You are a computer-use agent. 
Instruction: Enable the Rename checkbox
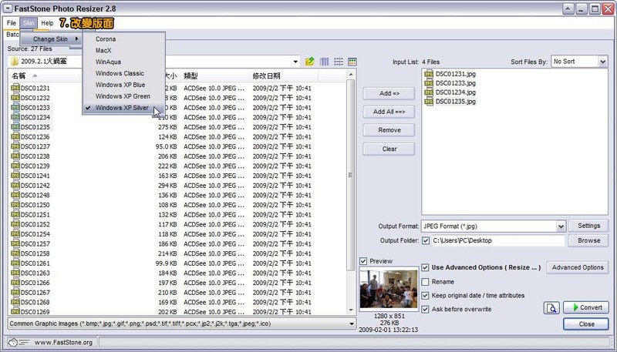click(425, 282)
